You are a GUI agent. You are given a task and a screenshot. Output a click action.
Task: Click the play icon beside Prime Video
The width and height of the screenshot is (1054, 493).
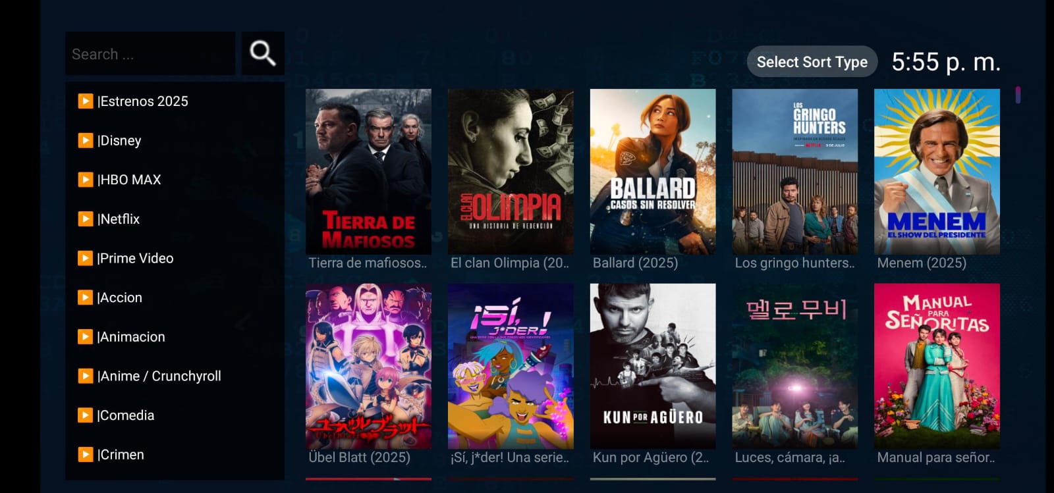tap(86, 258)
